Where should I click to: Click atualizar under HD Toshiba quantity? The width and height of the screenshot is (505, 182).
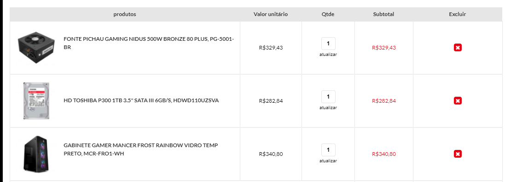coord(328,108)
